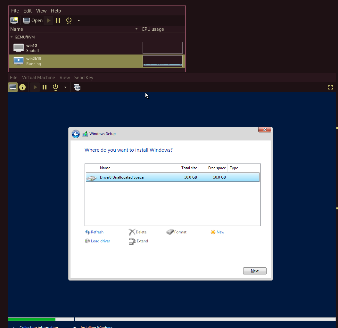Click the win10 monitor icon
The image size is (338, 328).
[19, 48]
